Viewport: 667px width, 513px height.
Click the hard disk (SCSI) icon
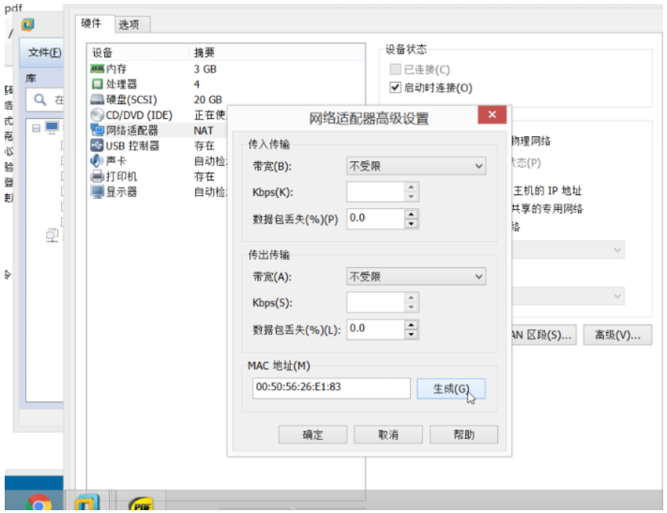click(x=97, y=99)
